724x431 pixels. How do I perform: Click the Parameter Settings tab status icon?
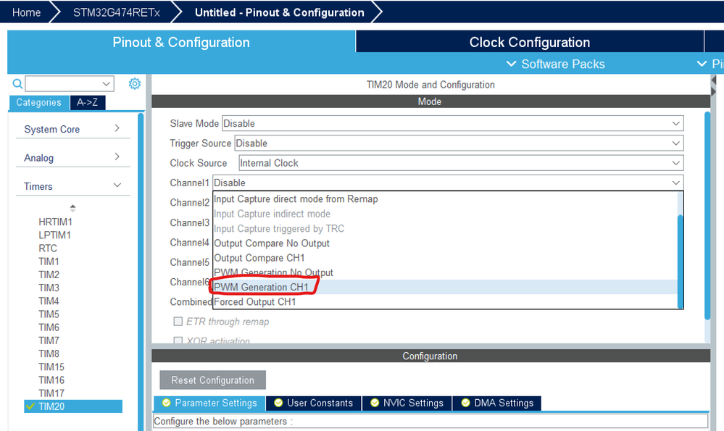point(166,403)
